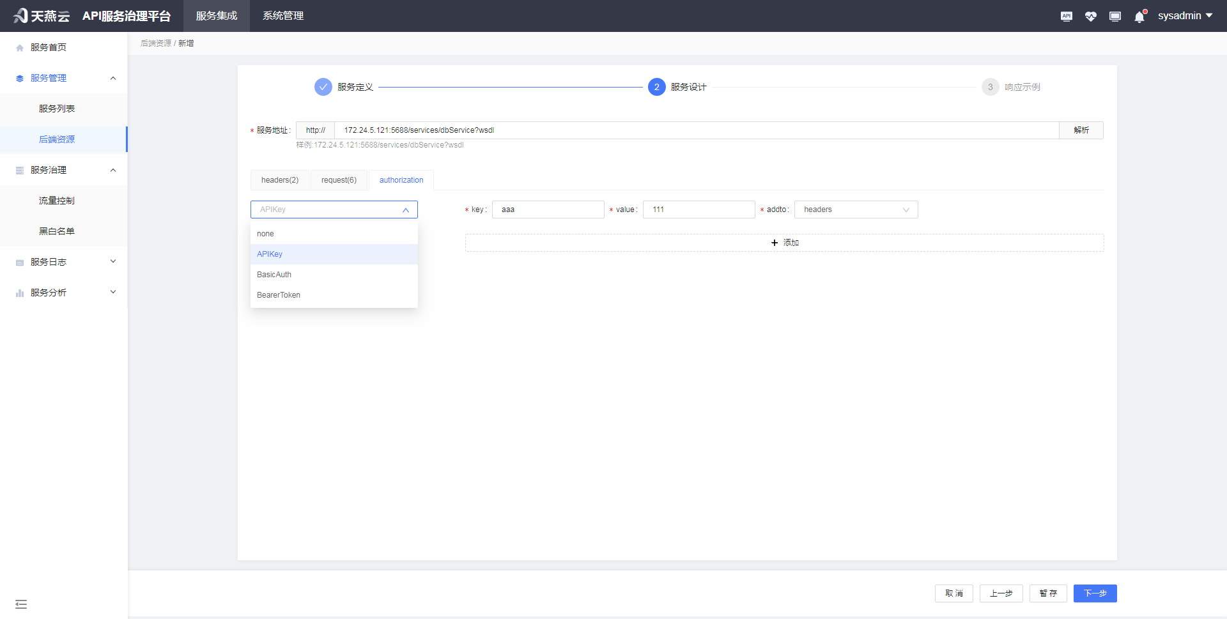Click the 服务分析 bar chart icon
1227x619 pixels.
tap(19, 292)
